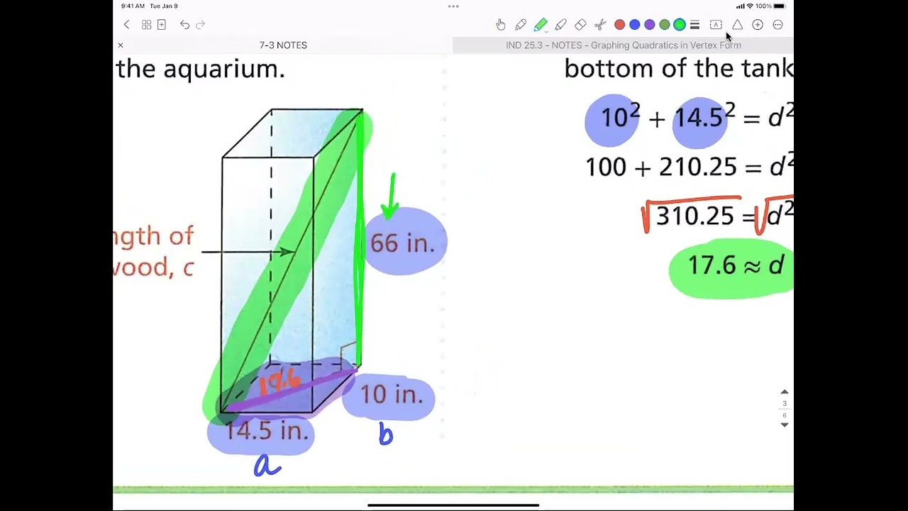Tap the multitasking three dots at top
This screenshot has height=511, width=908.
453,6
